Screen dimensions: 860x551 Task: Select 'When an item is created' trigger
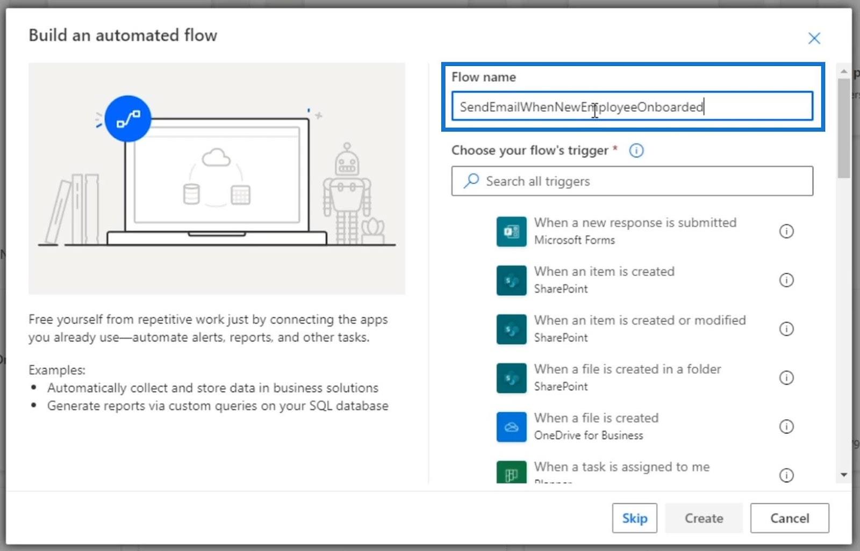tap(604, 271)
